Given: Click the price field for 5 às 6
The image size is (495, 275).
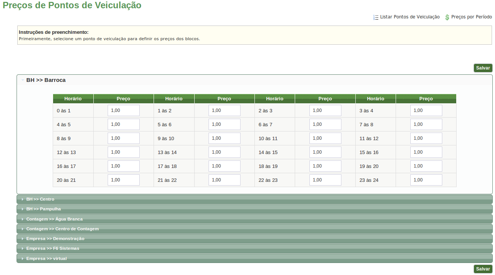Looking at the screenshot, I should 224,124.
